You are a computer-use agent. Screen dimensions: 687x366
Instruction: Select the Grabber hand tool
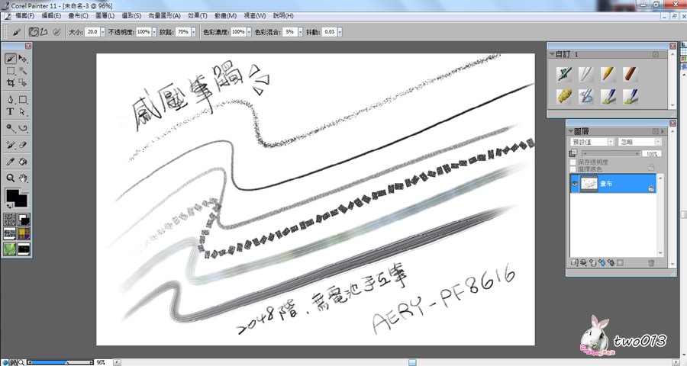click(x=23, y=178)
